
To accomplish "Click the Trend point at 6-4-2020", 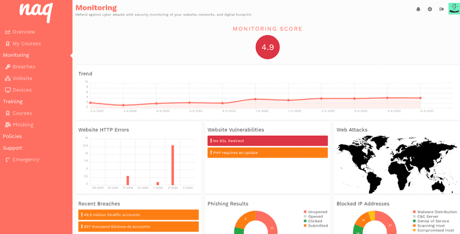I will 223,103.
